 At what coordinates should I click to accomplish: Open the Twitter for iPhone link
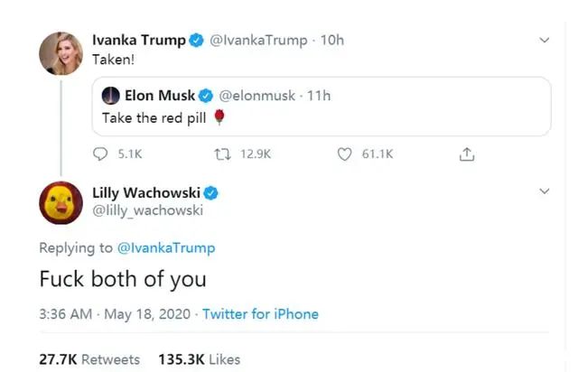[x=260, y=314]
